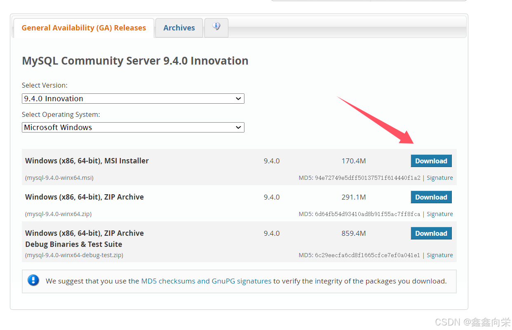Open the information icon tab

pos(216,28)
